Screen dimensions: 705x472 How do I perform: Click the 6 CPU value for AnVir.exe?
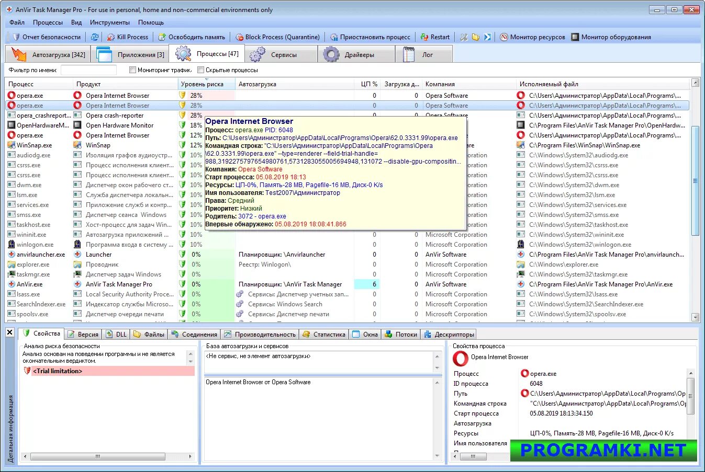367,284
